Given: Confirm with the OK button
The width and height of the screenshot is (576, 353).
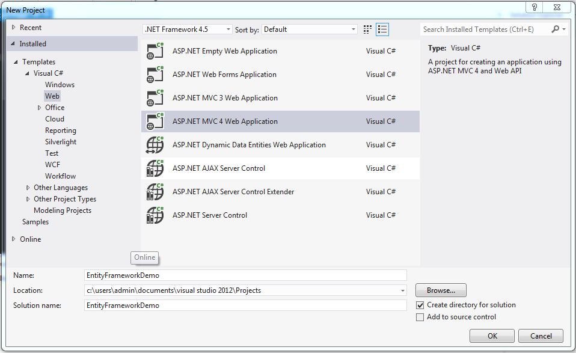Looking at the screenshot, I should tap(492, 336).
